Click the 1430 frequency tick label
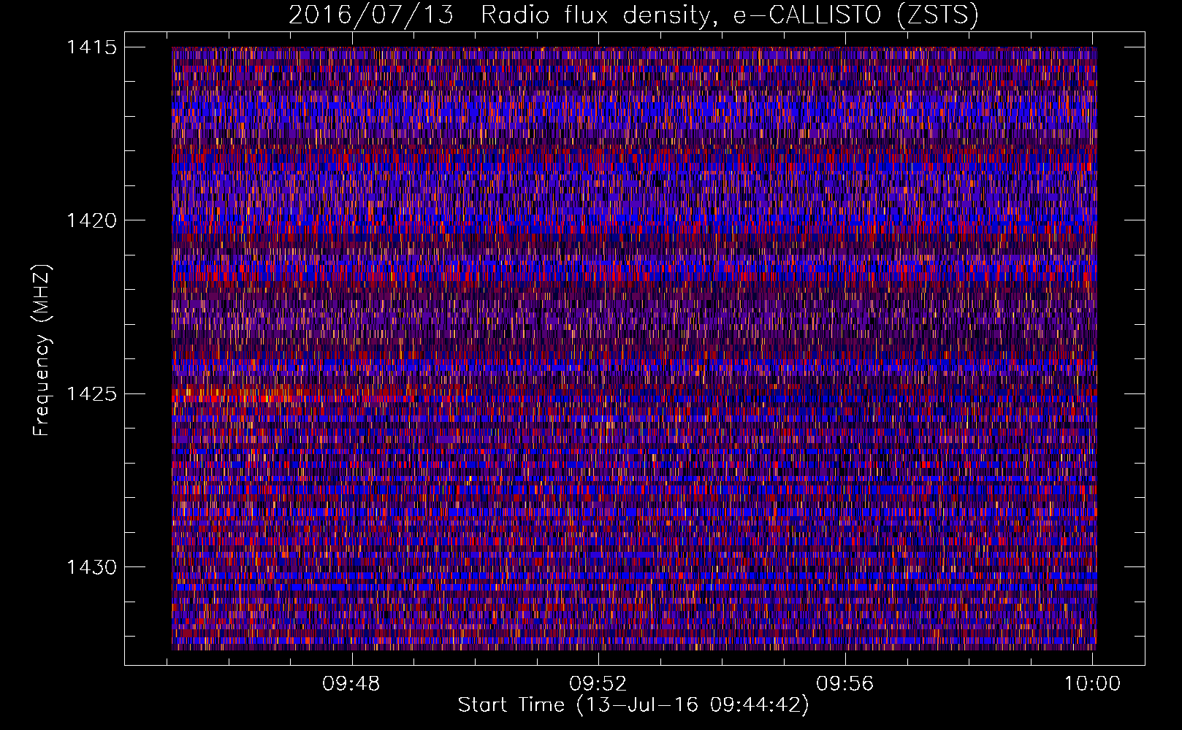The height and width of the screenshot is (730, 1182). click(91, 567)
